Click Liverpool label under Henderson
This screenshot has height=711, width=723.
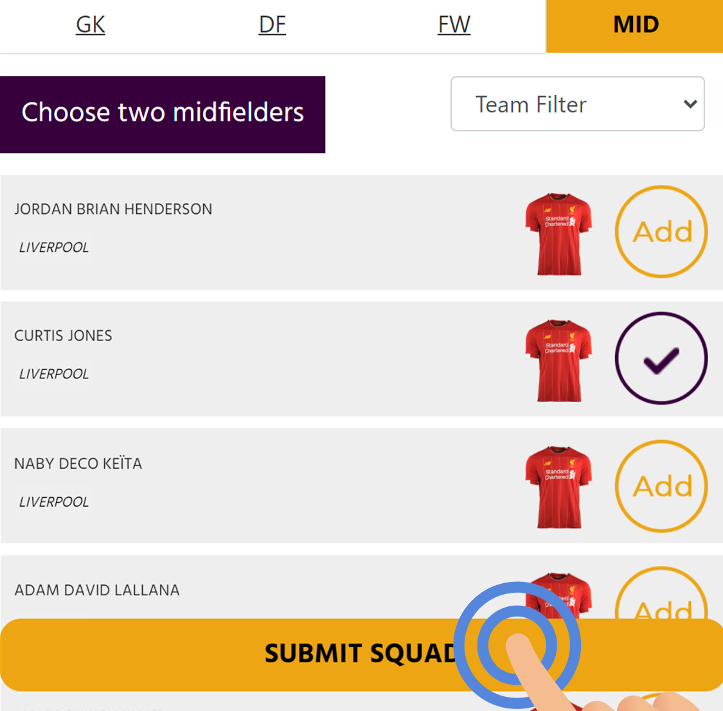pos(53,247)
